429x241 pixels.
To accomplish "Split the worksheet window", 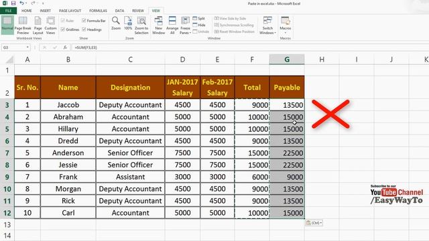I will click(x=199, y=18).
